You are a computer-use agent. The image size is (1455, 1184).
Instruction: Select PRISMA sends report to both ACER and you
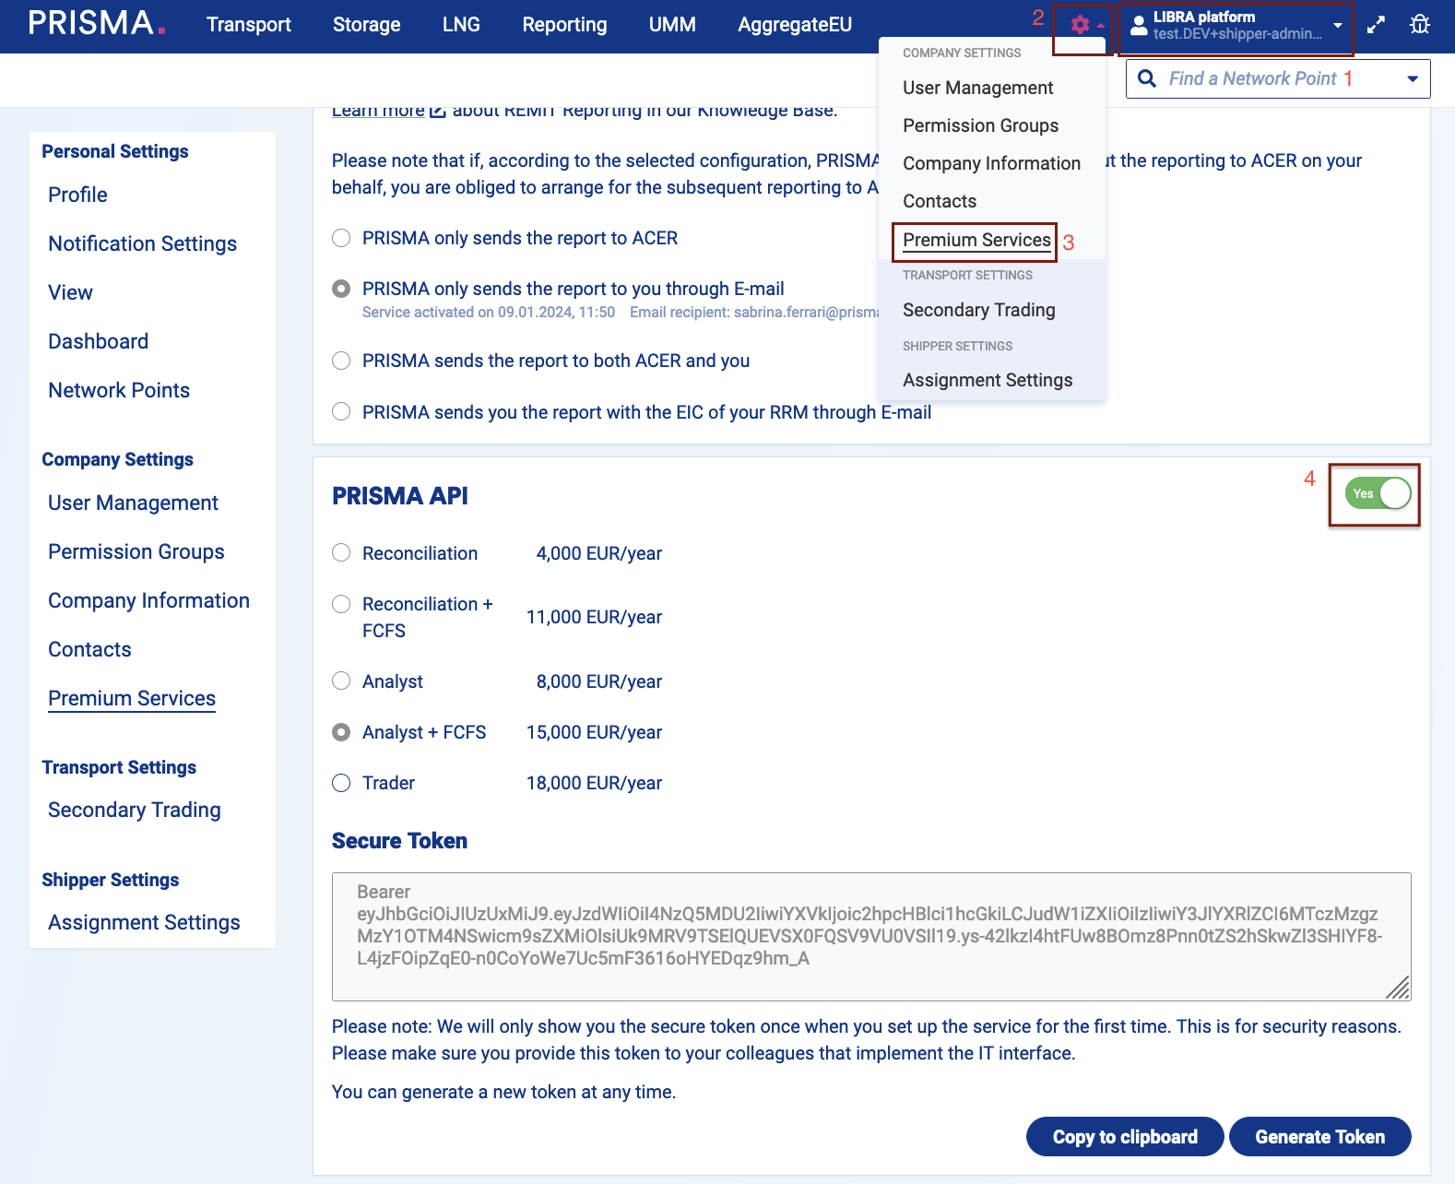tap(341, 361)
